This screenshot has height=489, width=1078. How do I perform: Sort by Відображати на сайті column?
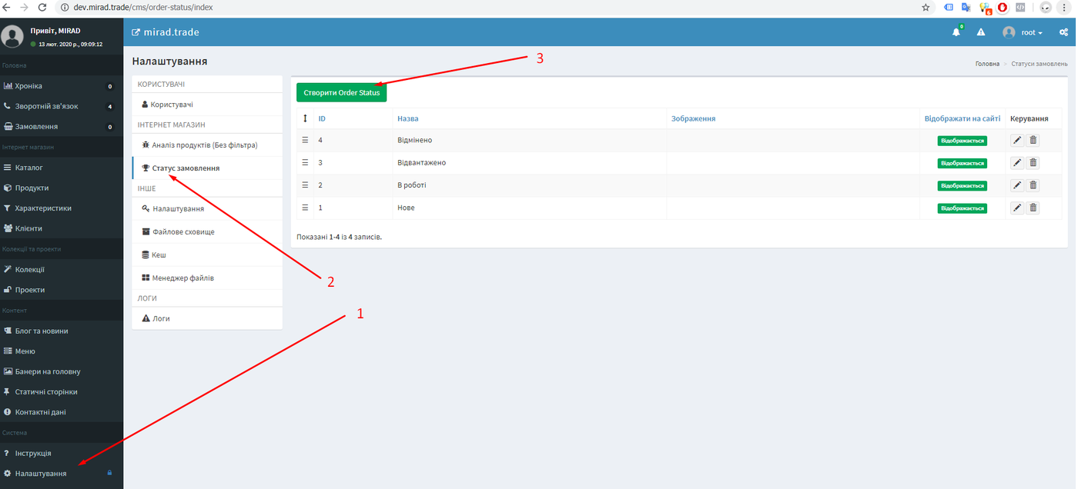pyautogui.click(x=962, y=118)
